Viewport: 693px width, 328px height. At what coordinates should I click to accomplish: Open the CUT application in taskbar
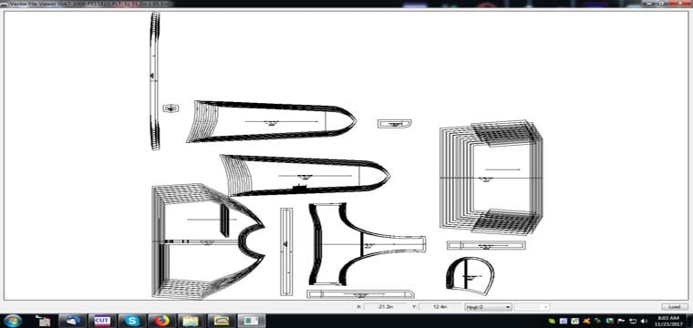pos(102,321)
